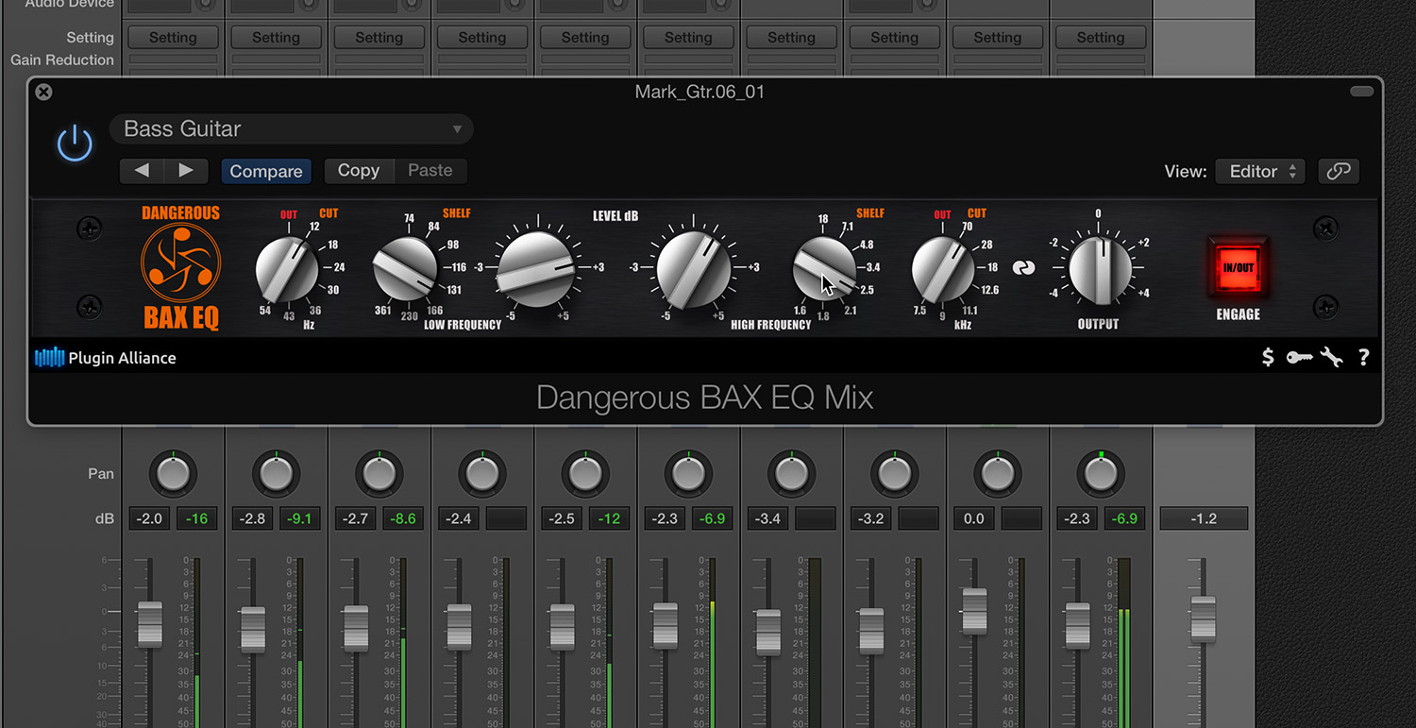Screen dimensions: 1416x728
Task: Click the key activation icon
Action: 1299,357
